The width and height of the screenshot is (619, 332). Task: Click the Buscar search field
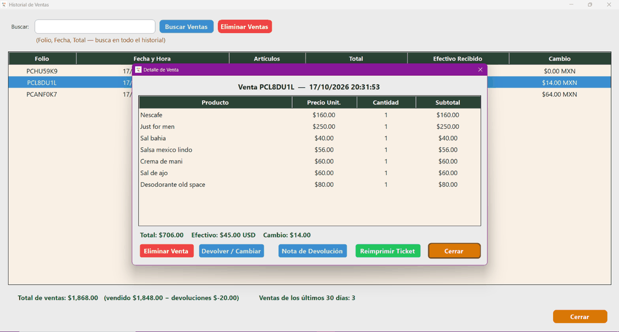(x=95, y=26)
